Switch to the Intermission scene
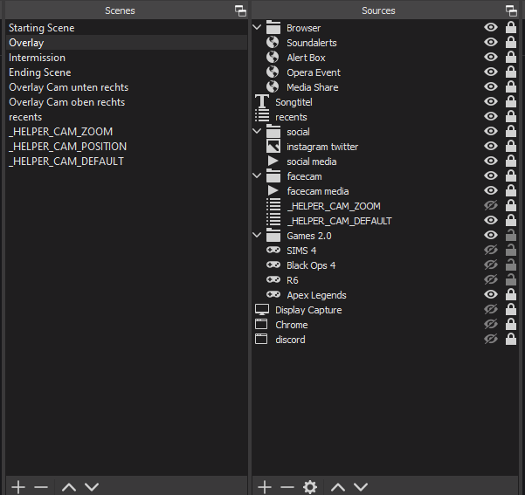The image size is (525, 495). click(37, 58)
